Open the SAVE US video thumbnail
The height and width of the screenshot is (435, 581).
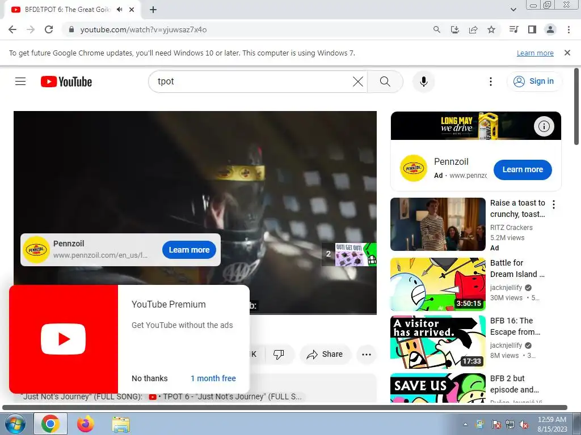pos(437,387)
